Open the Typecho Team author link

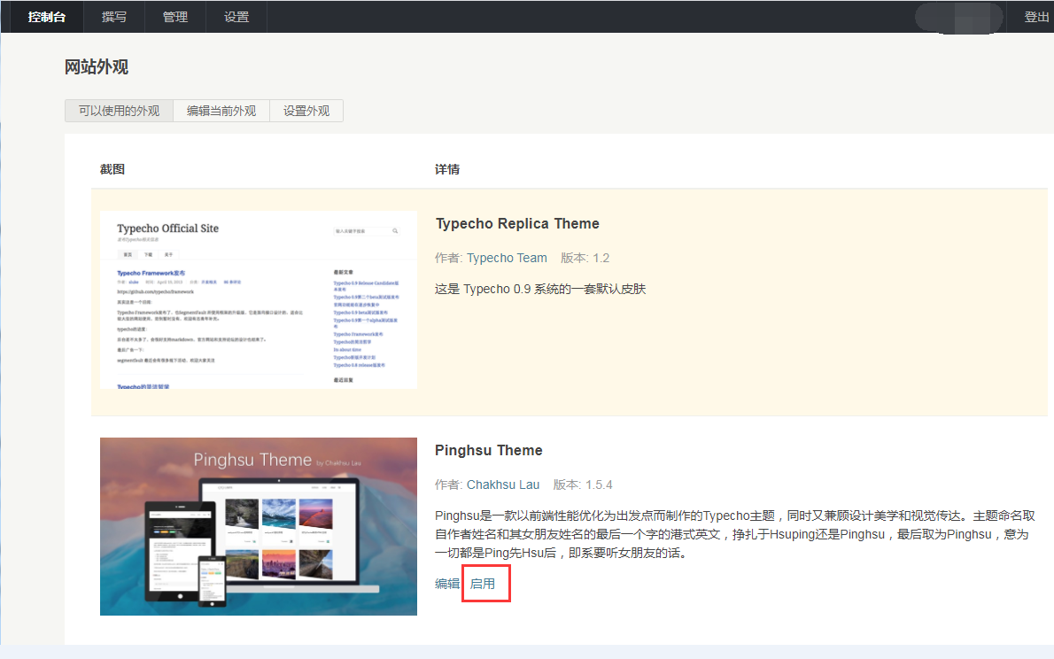(507, 258)
